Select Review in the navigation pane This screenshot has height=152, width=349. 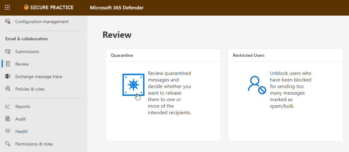pyautogui.click(x=22, y=64)
